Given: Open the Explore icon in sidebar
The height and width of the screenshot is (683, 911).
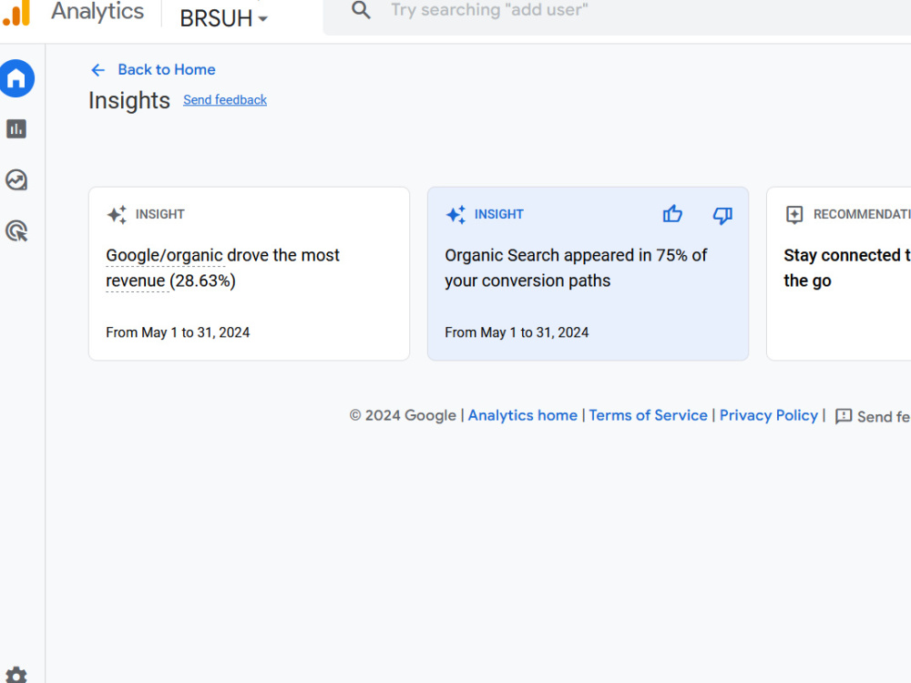Looking at the screenshot, I should [16, 180].
